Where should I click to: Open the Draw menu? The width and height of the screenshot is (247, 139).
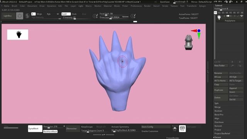pos(42,6)
